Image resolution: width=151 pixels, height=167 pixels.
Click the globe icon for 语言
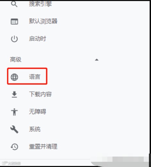[x=14, y=77]
